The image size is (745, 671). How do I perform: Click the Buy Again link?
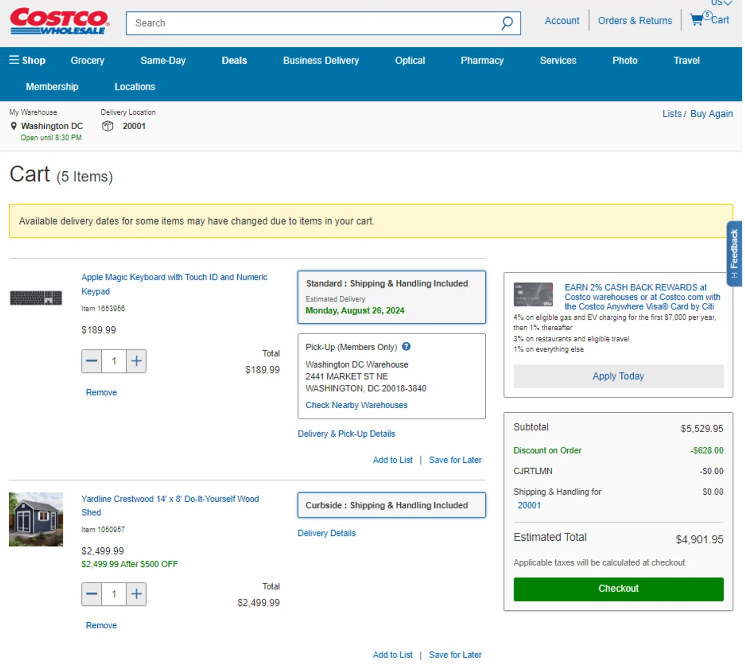click(x=711, y=114)
